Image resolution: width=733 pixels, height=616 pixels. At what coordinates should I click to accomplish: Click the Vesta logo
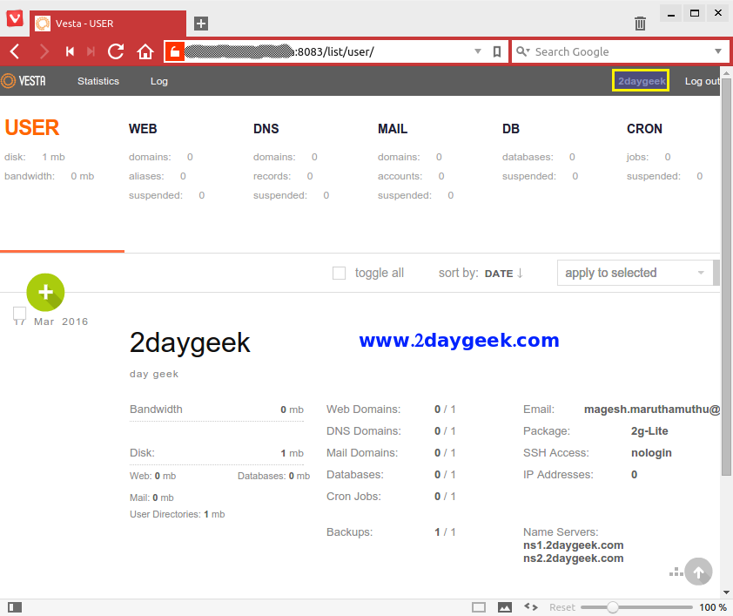point(24,81)
